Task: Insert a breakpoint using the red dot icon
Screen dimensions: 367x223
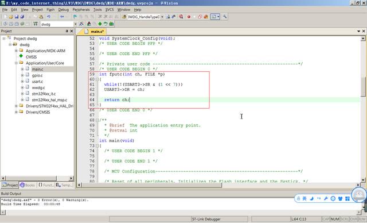Action: 189,17
